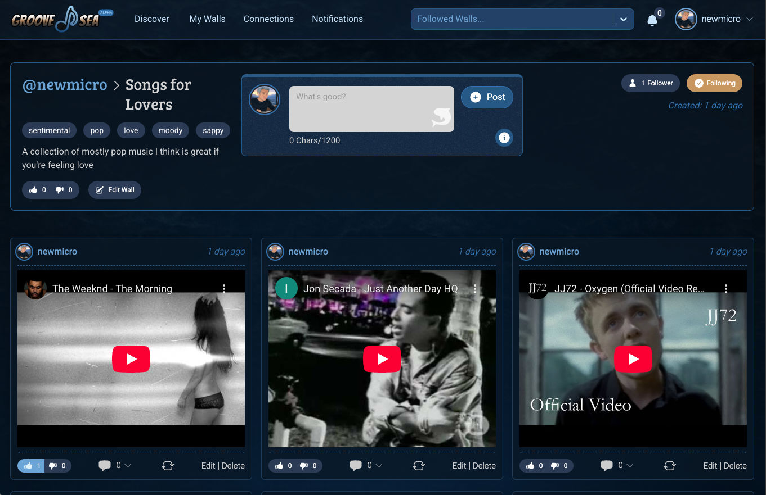Go to the Discover page

pos(152,19)
